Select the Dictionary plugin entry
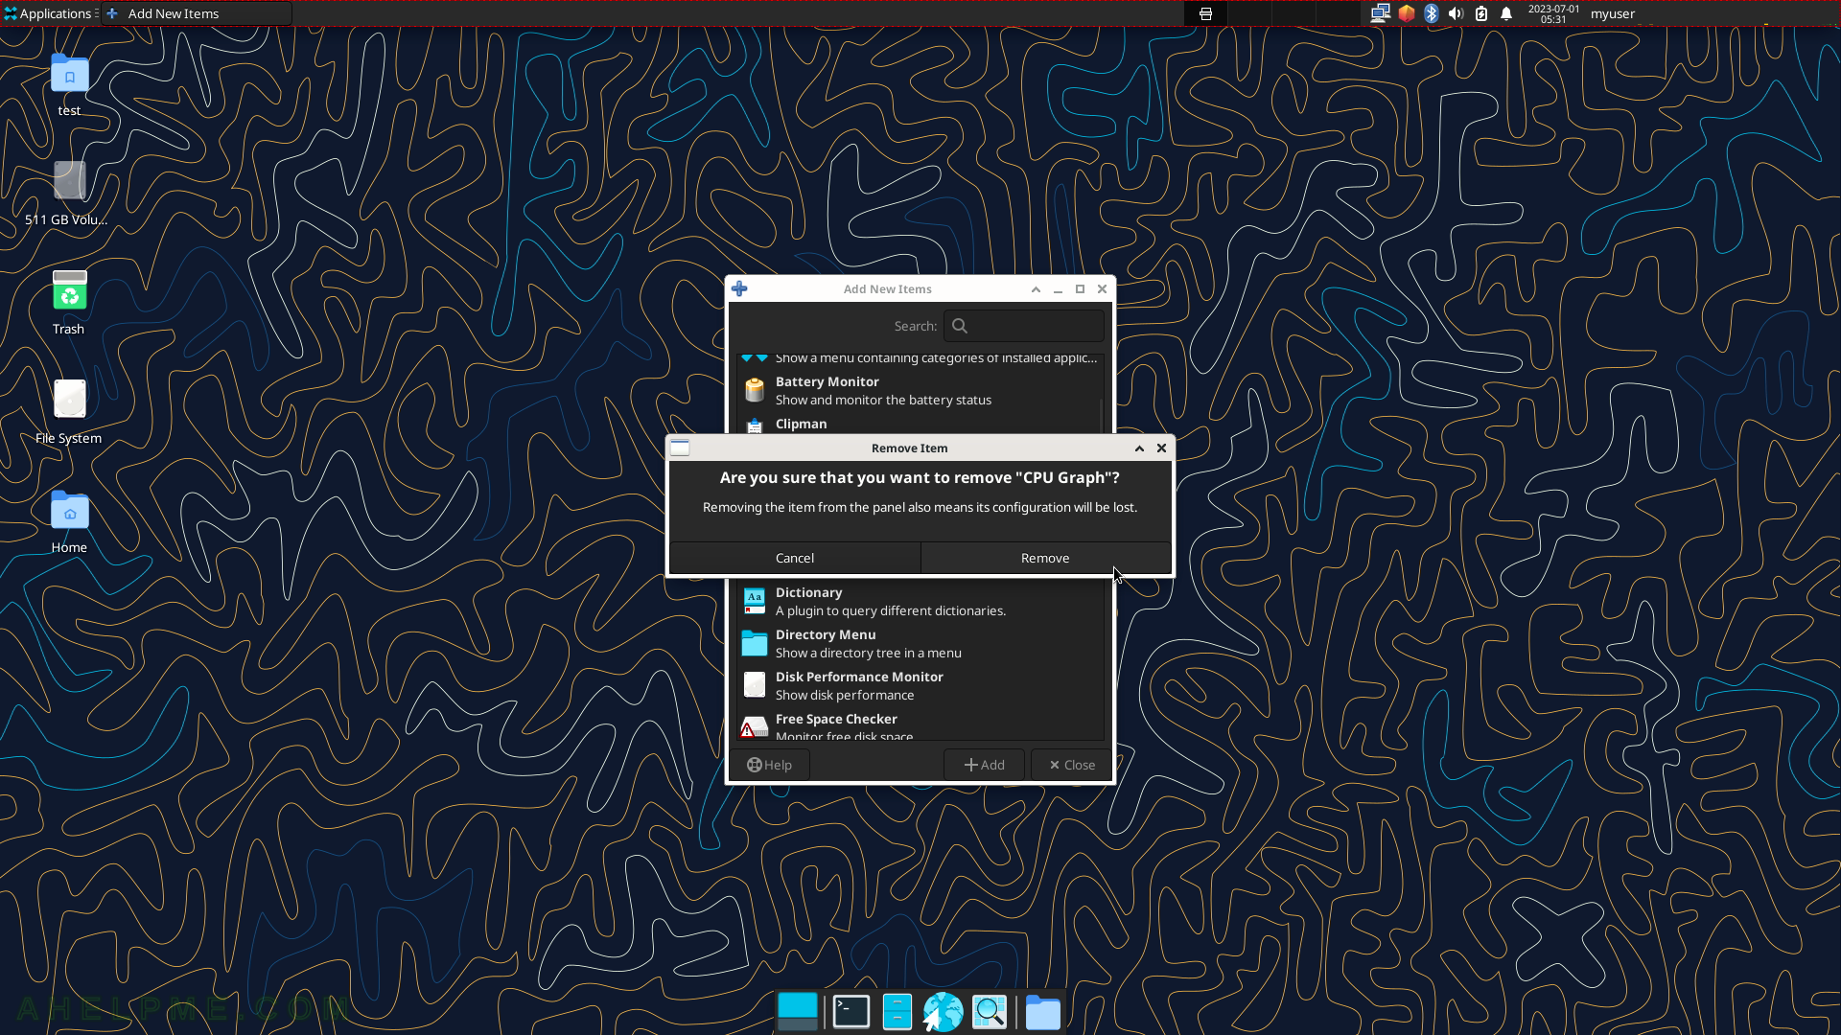This screenshot has width=1841, height=1035. tap(920, 601)
